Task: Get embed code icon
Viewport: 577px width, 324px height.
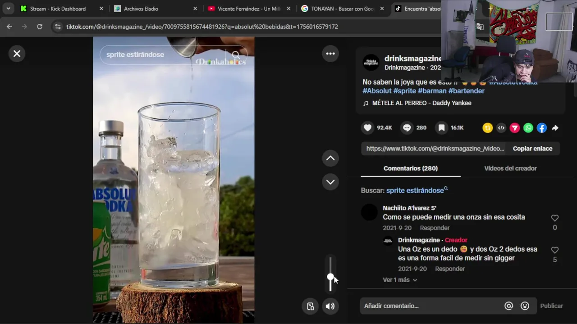Action: coord(501,128)
